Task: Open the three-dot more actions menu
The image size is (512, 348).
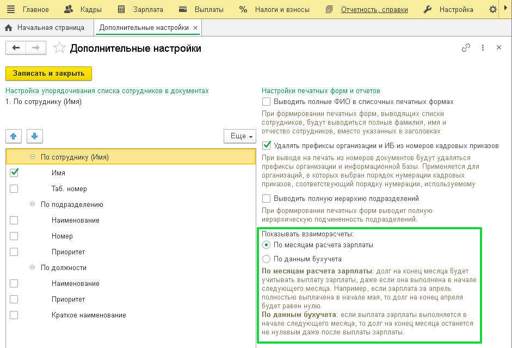Action: pos(483,48)
